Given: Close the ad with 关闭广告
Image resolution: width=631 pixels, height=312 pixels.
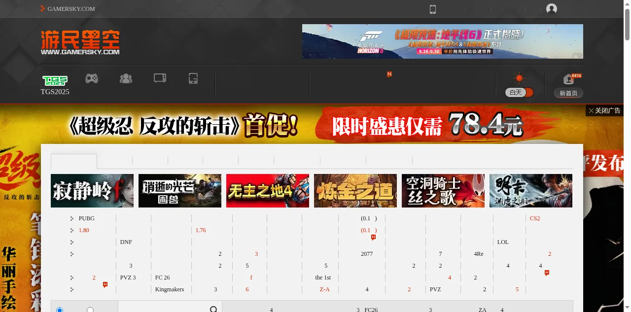Looking at the screenshot, I should click(x=604, y=110).
